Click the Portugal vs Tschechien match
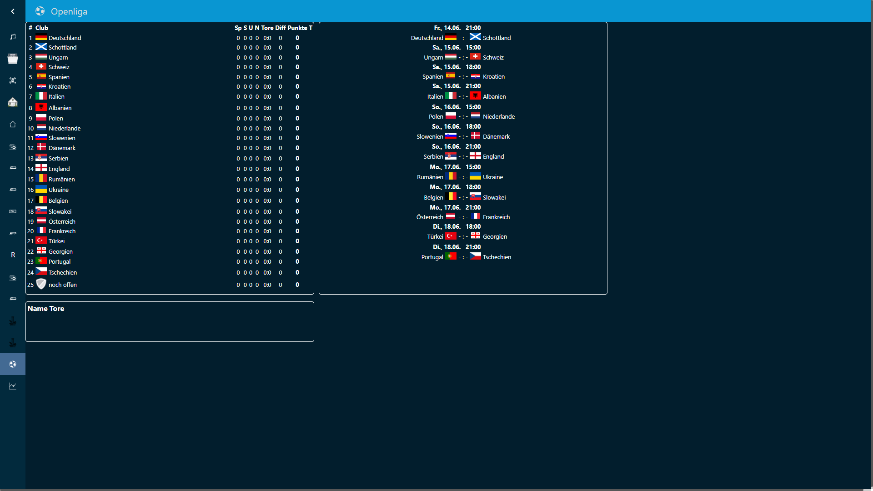 (x=463, y=257)
